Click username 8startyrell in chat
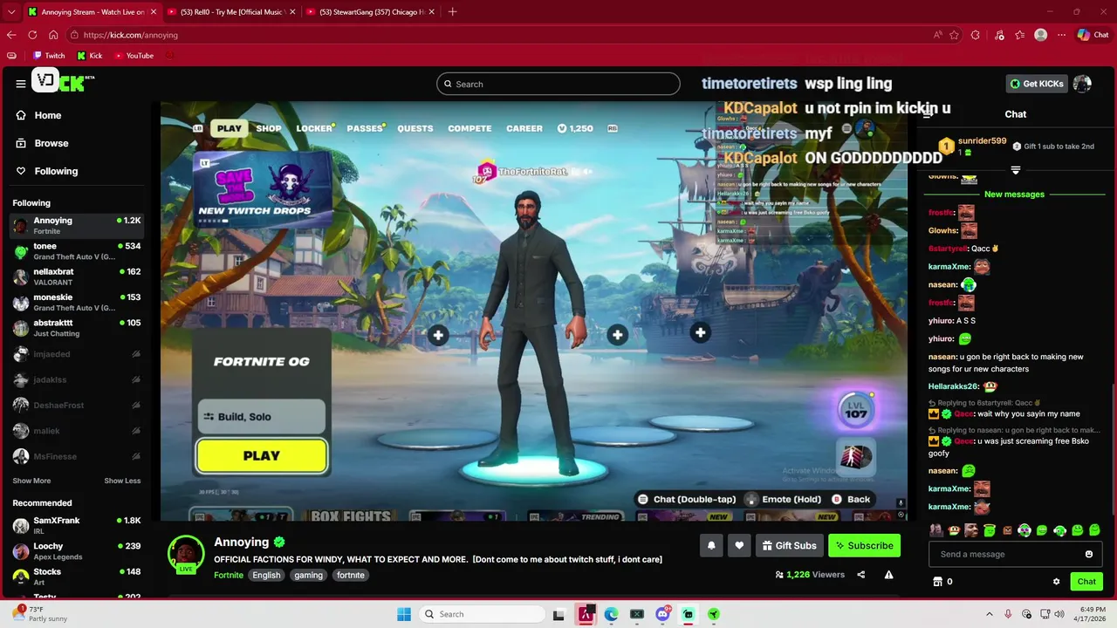This screenshot has width=1117, height=628. coord(948,249)
